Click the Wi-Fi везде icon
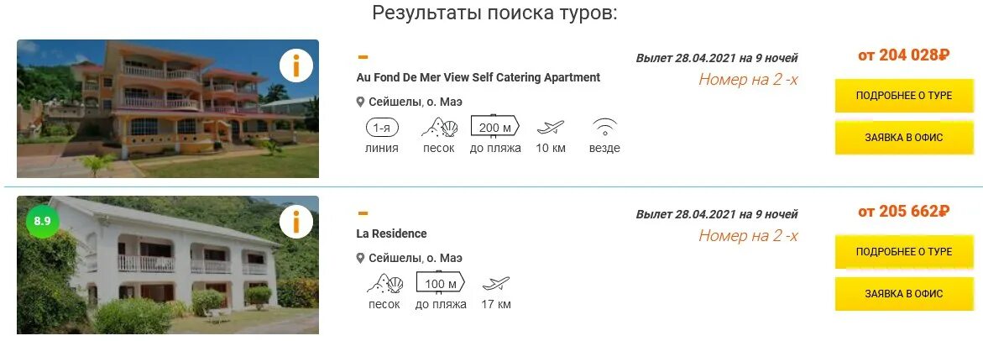The height and width of the screenshot is (341, 983). tap(604, 128)
